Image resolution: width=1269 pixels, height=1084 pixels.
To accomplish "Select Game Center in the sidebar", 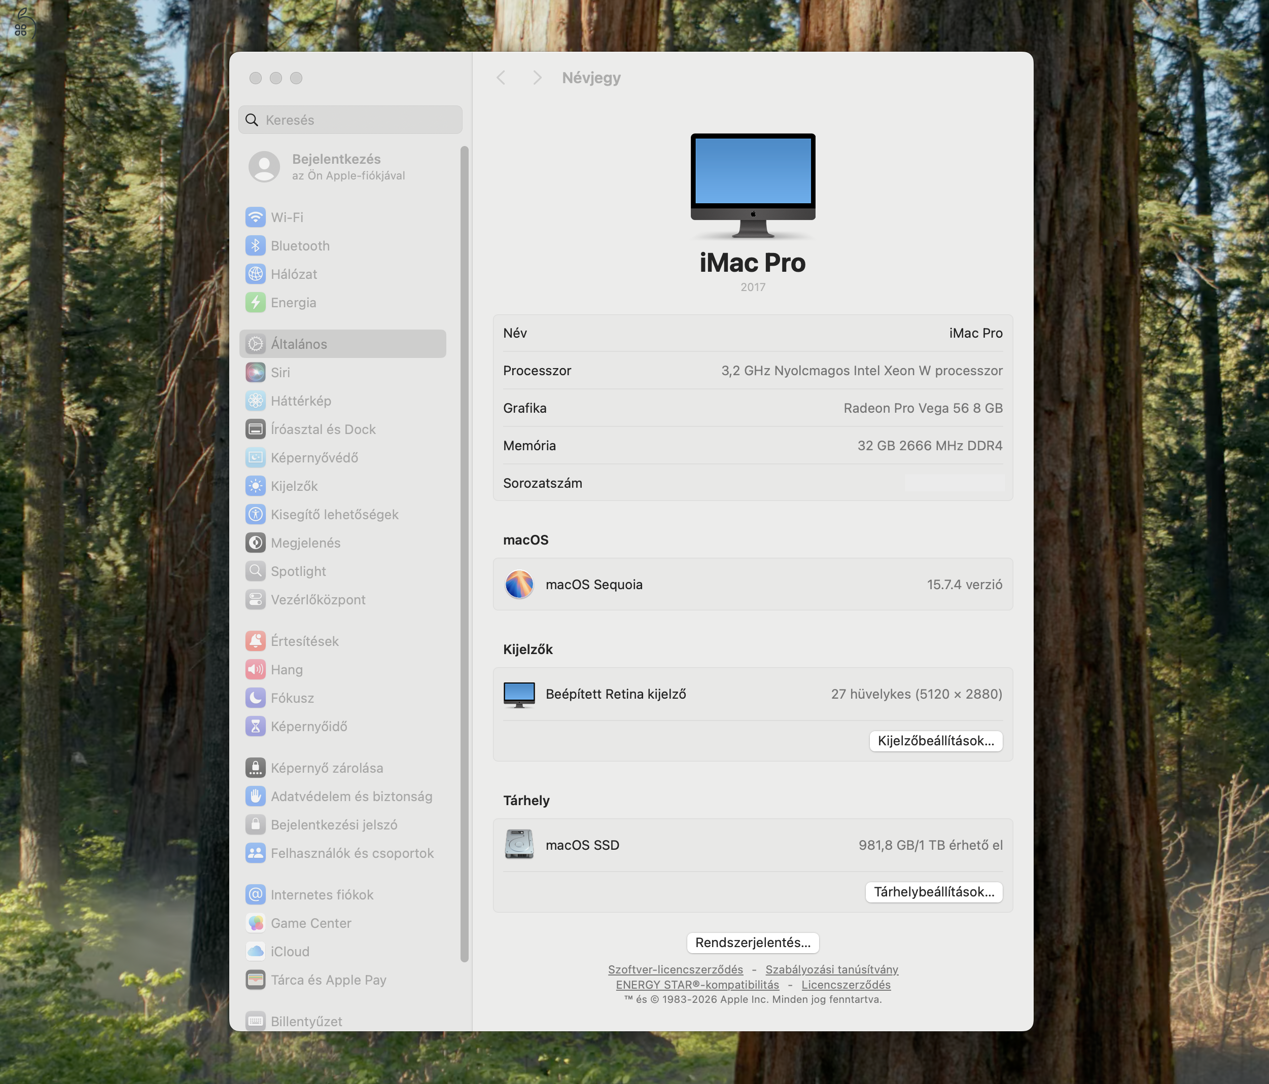I will pyautogui.click(x=311, y=923).
